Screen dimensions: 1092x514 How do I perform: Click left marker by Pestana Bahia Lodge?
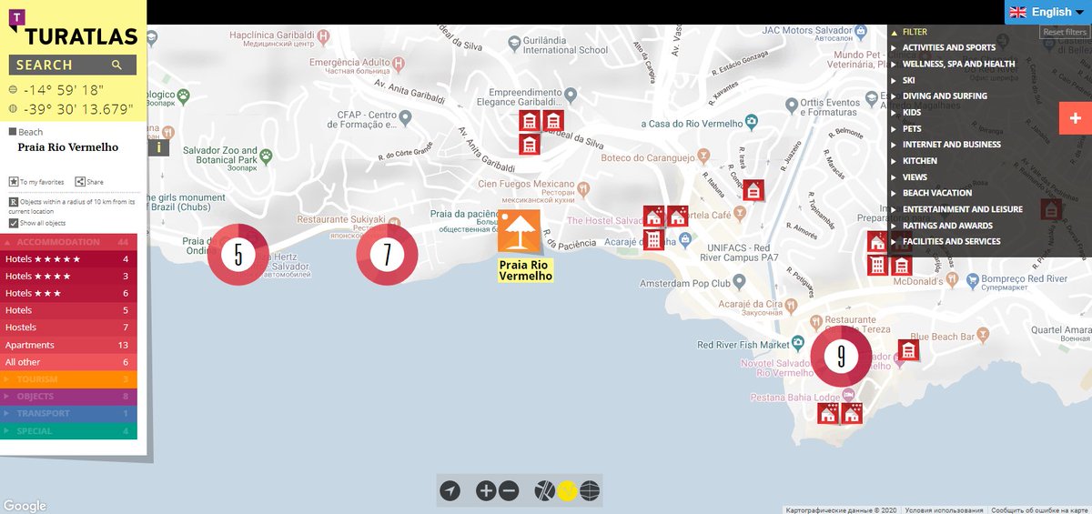point(827,414)
